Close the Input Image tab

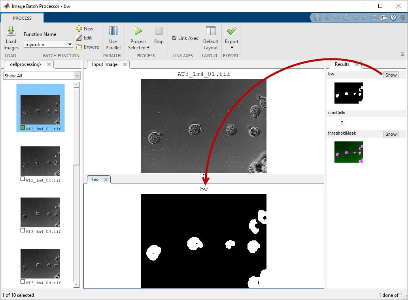[125, 64]
